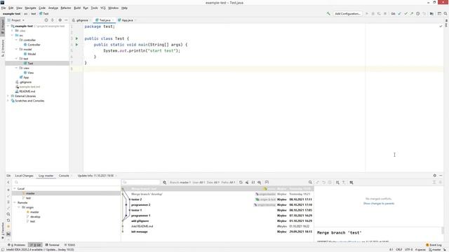
Task: Hide the Project panel with minus icon
Action: coord(66,20)
